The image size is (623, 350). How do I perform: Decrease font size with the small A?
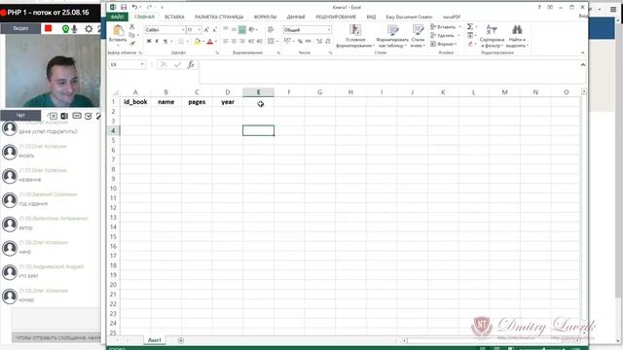pos(214,30)
